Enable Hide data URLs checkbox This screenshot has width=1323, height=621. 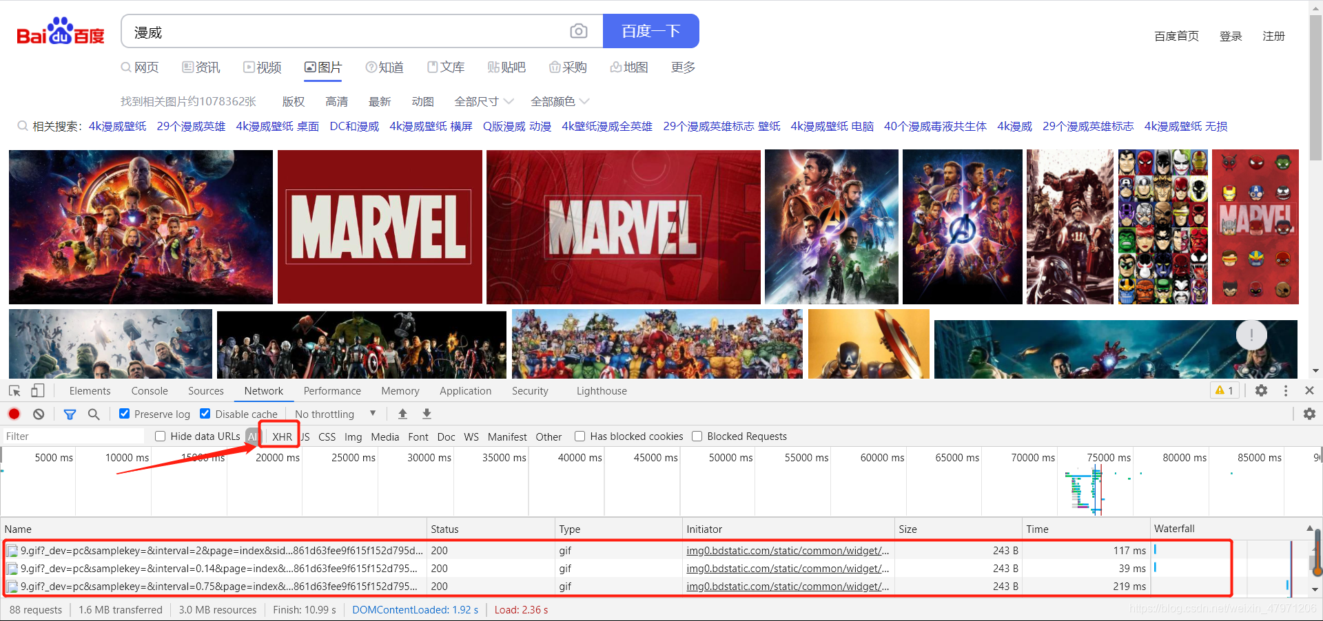coord(161,436)
